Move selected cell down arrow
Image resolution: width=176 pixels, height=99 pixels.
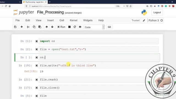click(x=52, y=27)
